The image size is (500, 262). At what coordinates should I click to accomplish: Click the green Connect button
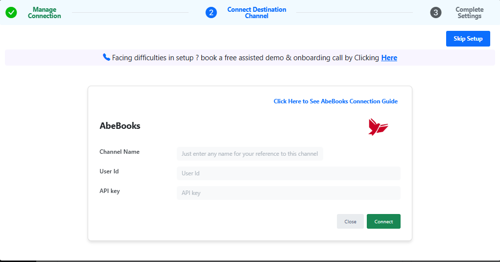pyautogui.click(x=383, y=221)
